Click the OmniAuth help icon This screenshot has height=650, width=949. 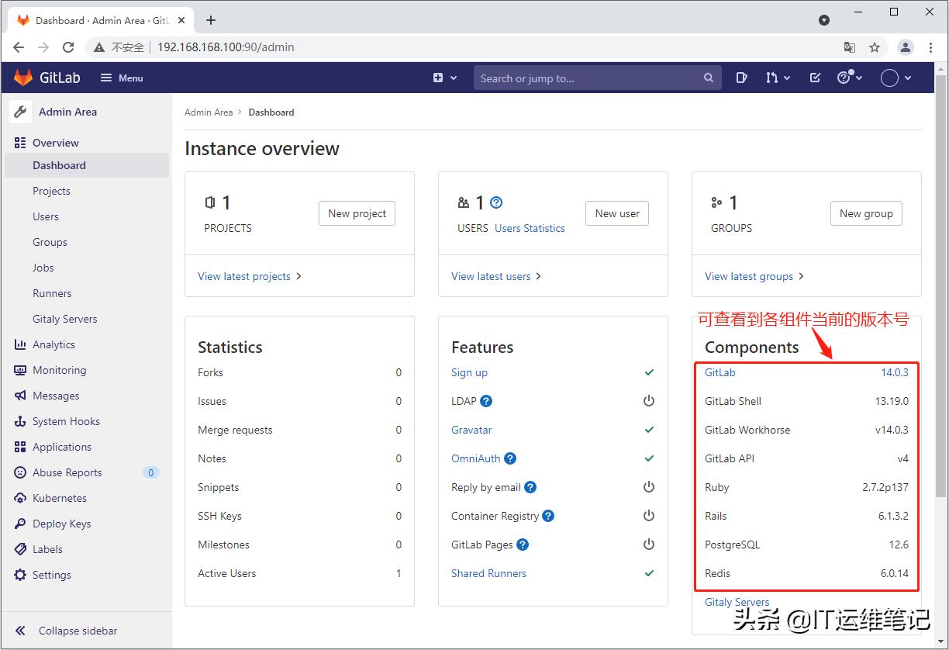point(510,458)
